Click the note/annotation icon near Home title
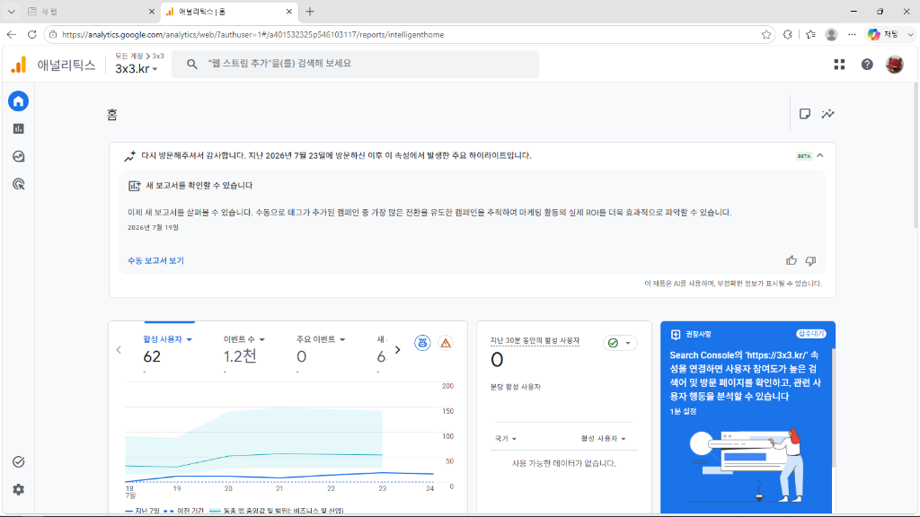The width and height of the screenshot is (920, 517). pos(805,114)
